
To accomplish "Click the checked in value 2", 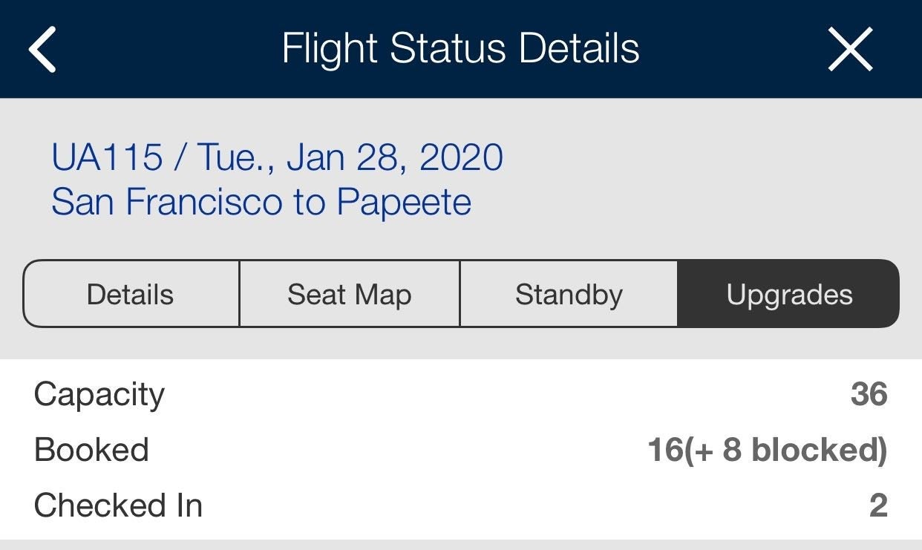I will [878, 505].
